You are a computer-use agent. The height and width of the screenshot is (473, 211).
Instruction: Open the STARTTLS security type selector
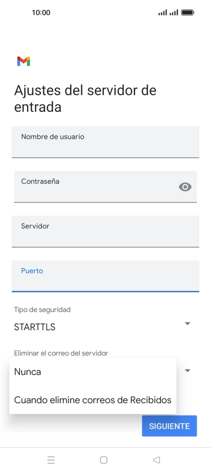pyautogui.click(x=103, y=327)
